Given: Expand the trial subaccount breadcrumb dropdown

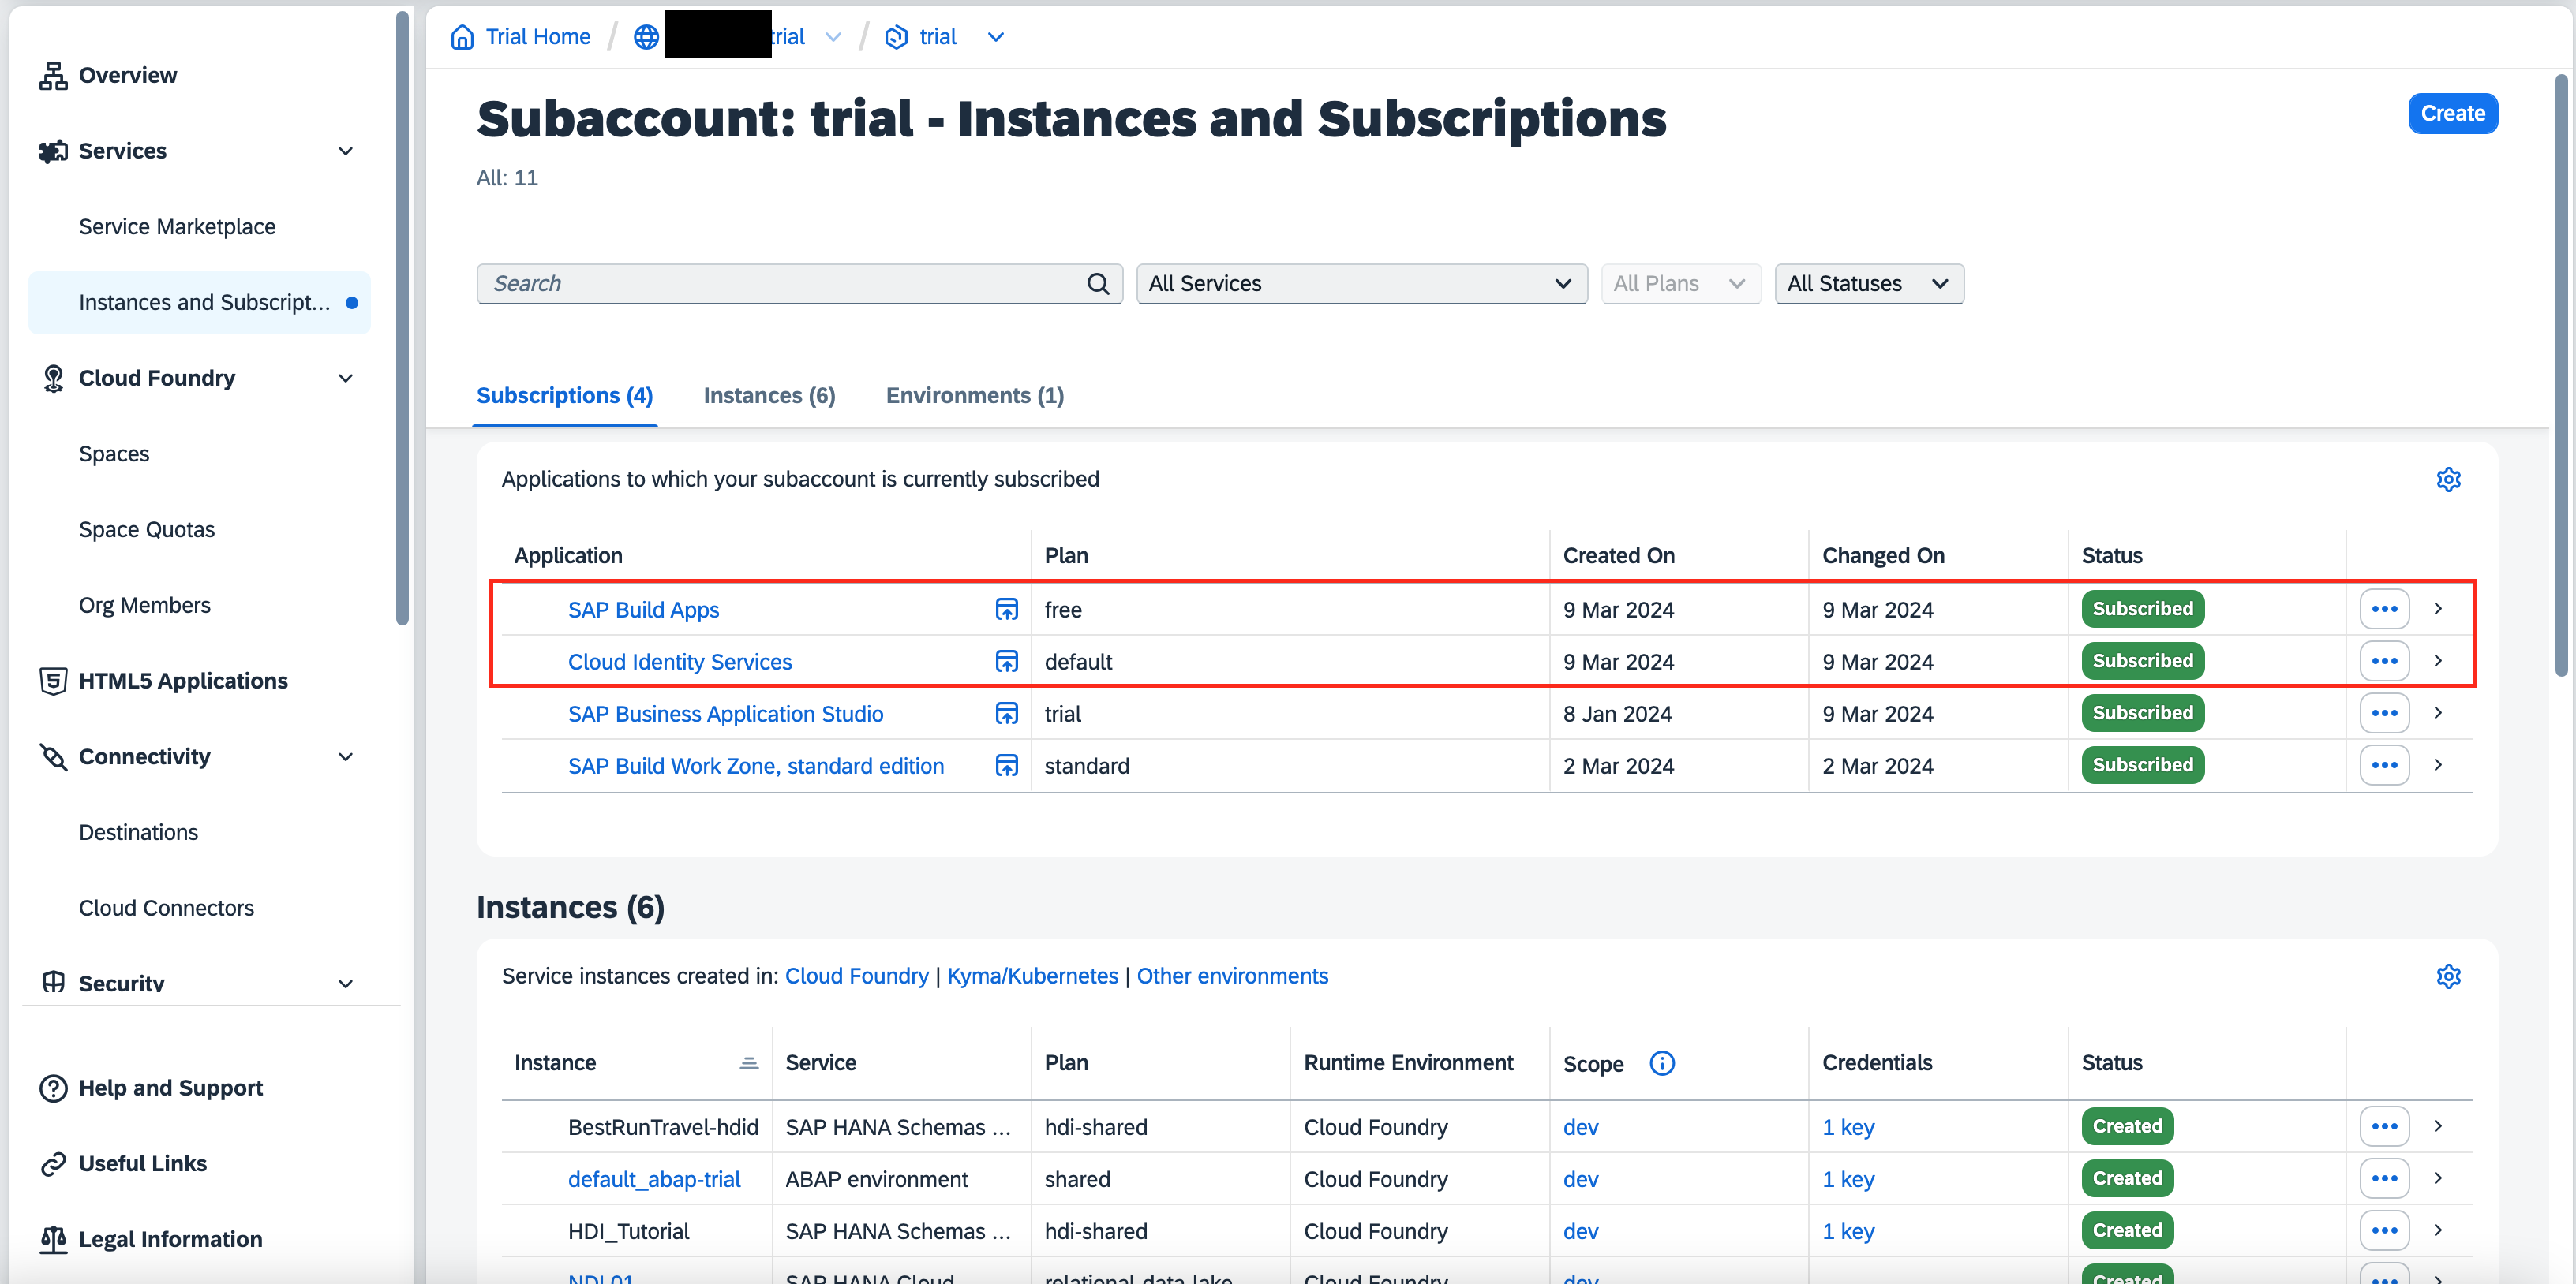Looking at the screenshot, I should [x=995, y=37].
